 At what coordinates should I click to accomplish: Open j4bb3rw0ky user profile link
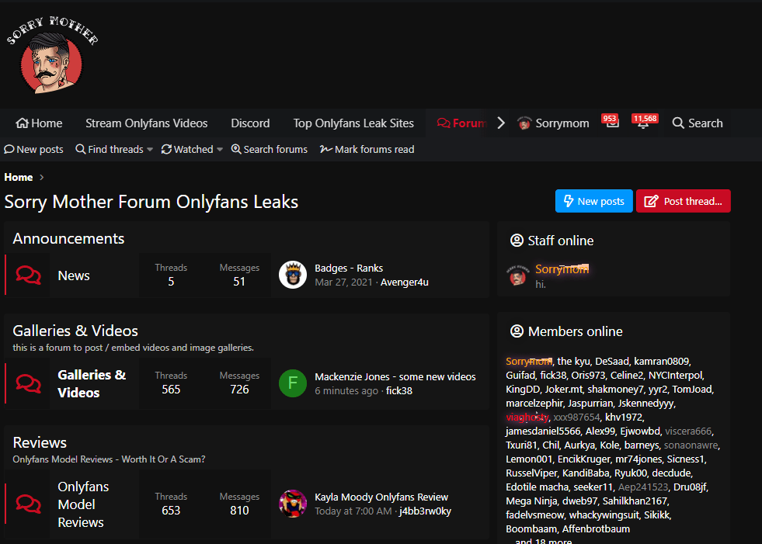425,511
